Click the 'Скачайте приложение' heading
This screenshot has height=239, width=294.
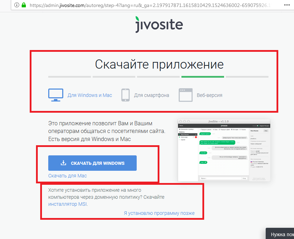coord(159,64)
